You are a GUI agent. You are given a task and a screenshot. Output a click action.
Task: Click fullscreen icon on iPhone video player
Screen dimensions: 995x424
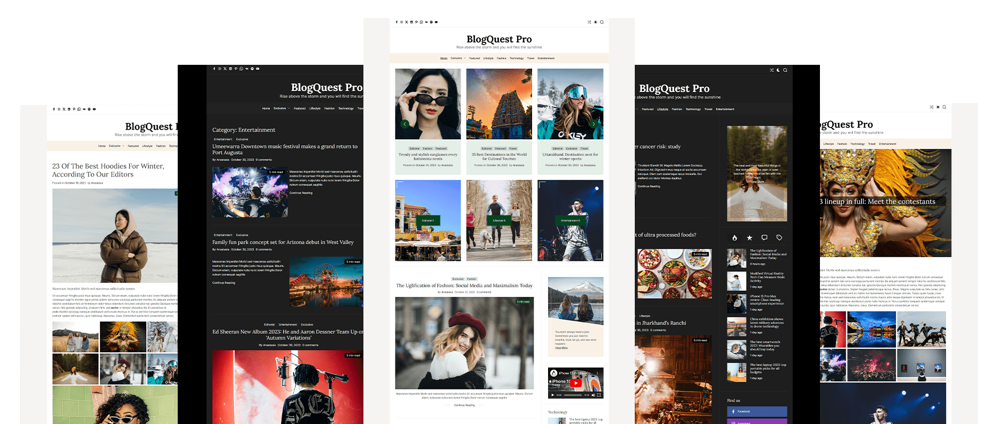(x=599, y=395)
